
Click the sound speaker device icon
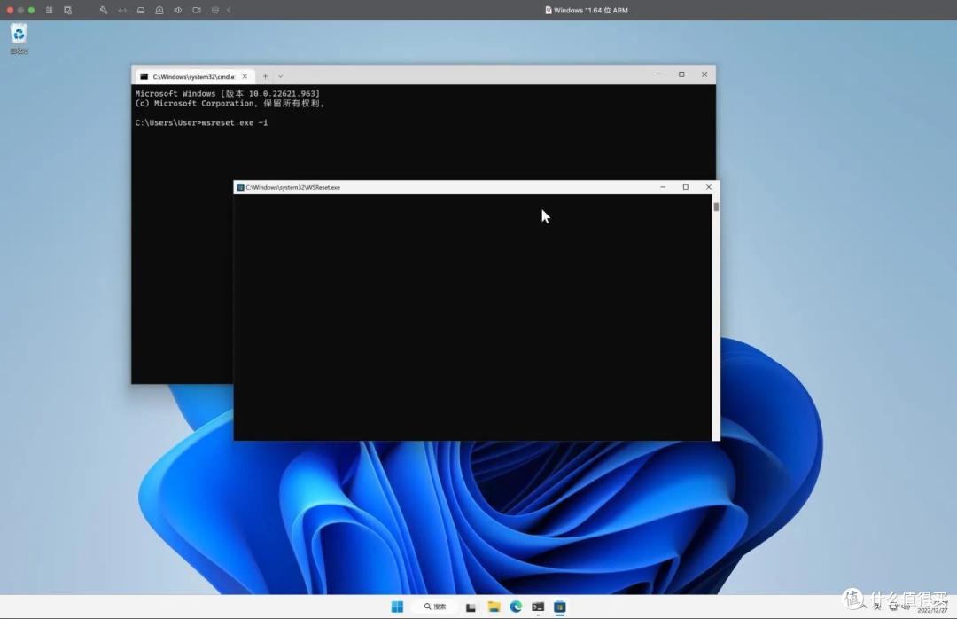177,10
